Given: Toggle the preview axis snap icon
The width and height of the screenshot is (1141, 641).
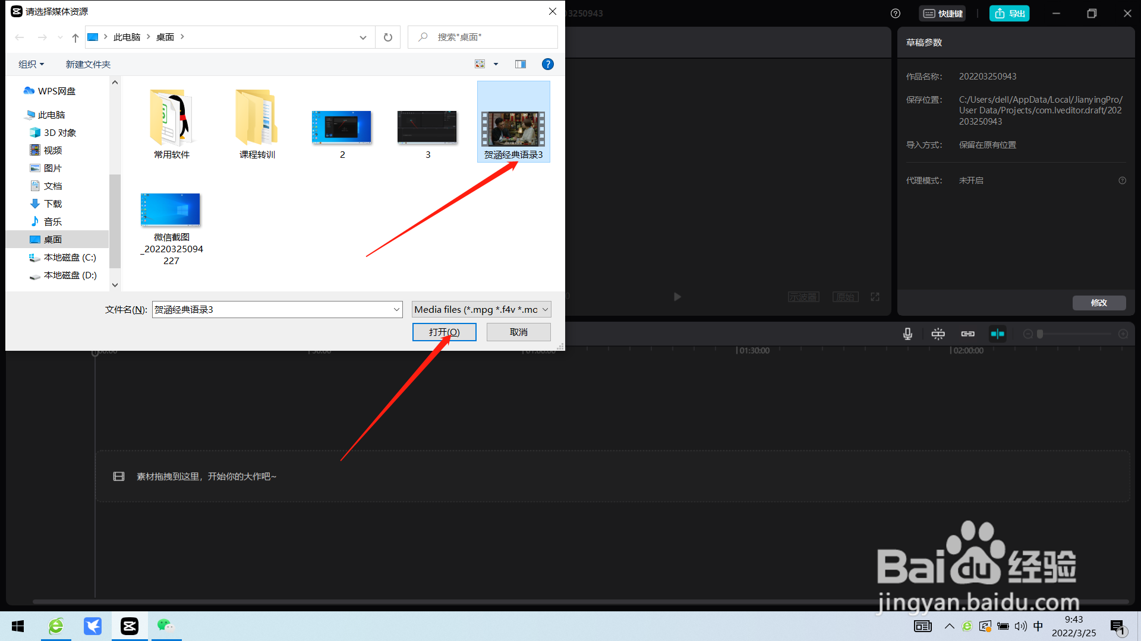Looking at the screenshot, I should coord(997,334).
